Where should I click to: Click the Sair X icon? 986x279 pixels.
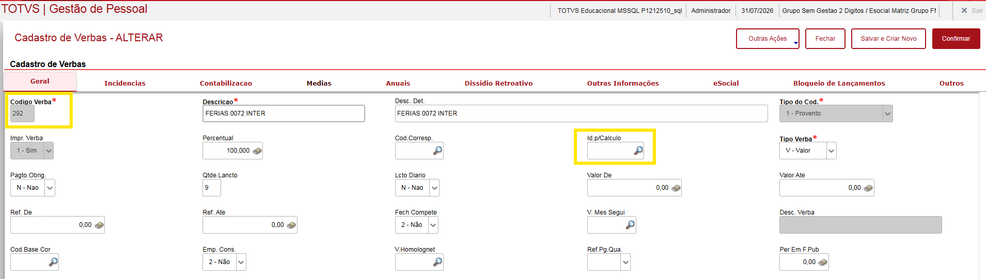tap(964, 10)
